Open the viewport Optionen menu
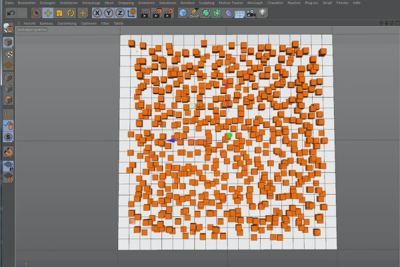400x267 pixels. tap(89, 23)
